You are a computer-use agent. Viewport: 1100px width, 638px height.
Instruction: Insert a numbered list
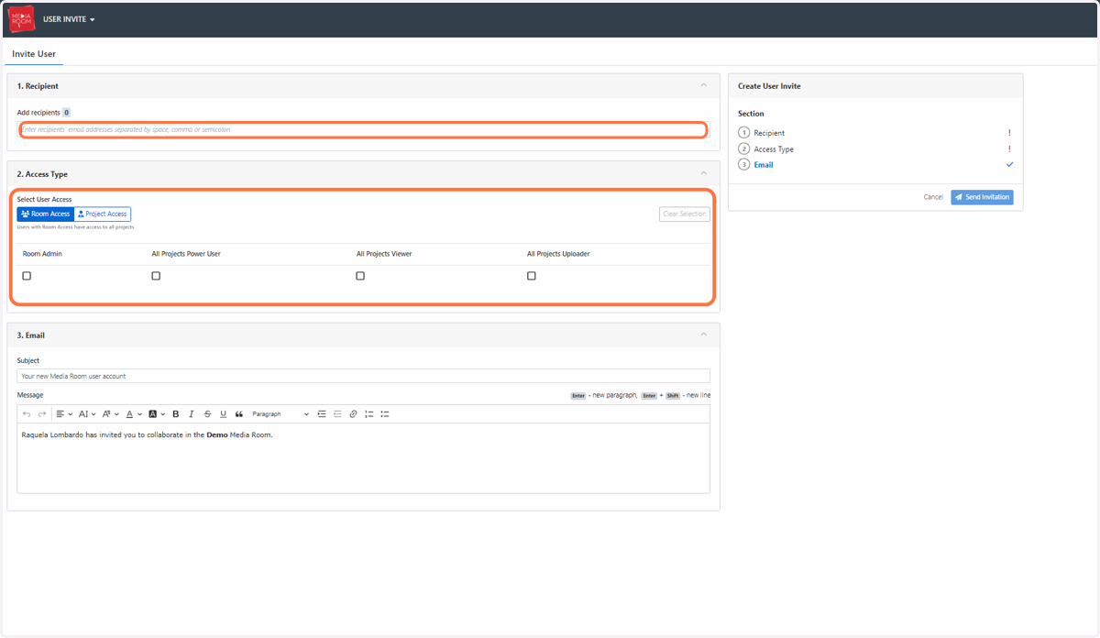tap(368, 414)
